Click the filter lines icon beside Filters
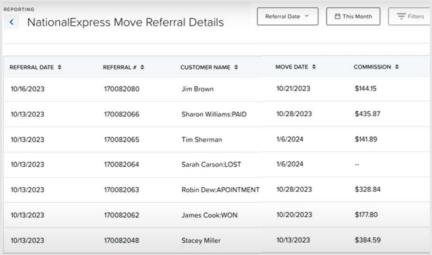The width and height of the screenshot is (432, 255). click(x=401, y=16)
